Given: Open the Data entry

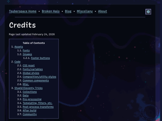Looking at the screenshot, I should pos(25,96).
